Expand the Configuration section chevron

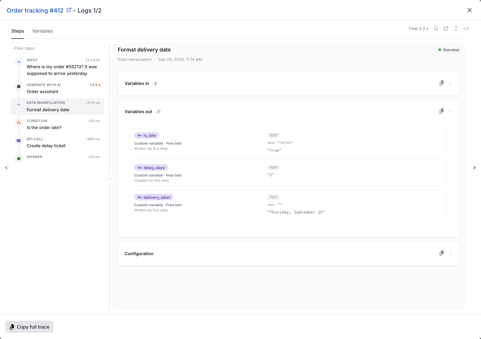coord(451,254)
